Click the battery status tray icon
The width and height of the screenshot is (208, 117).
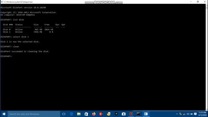[191, 114]
